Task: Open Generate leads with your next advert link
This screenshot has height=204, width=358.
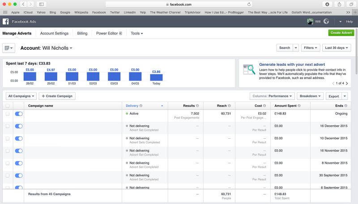Action: click(292, 64)
